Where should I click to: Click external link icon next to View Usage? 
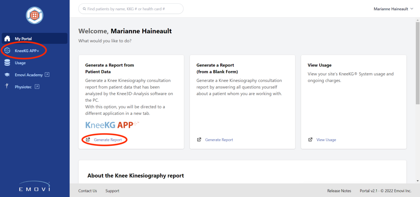coord(310,140)
